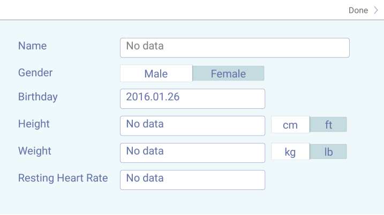Screen dimensions: 384x215
Task: Focus the Height input field
Action: 192,126
